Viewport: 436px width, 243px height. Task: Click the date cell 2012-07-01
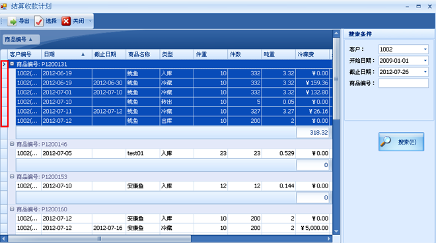point(67,92)
